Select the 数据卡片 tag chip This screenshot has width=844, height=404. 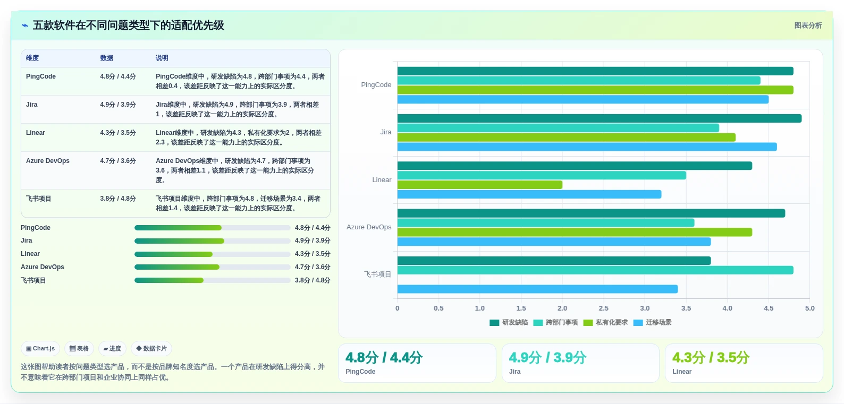[x=151, y=349]
